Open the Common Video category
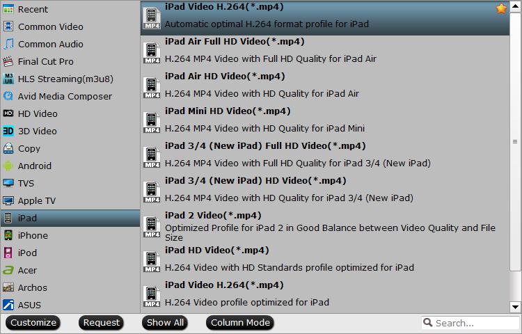This screenshot has height=334, width=522. tap(70, 26)
